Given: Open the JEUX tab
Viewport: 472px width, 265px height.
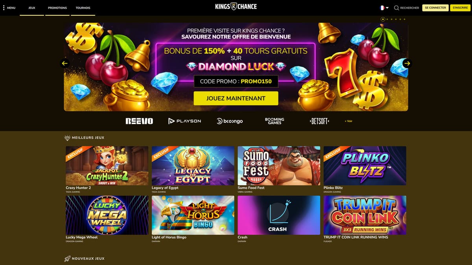Looking at the screenshot, I should (32, 8).
